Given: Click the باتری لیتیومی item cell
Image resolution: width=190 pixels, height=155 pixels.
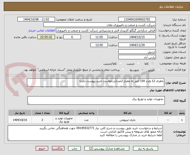Looking at the screenshot, I should coord(128,120).
